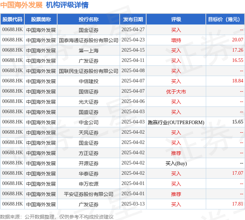Click 买入 rating in 光大证券 row
Image resolution: width=245 pixels, height=220 pixels.
coord(176,102)
